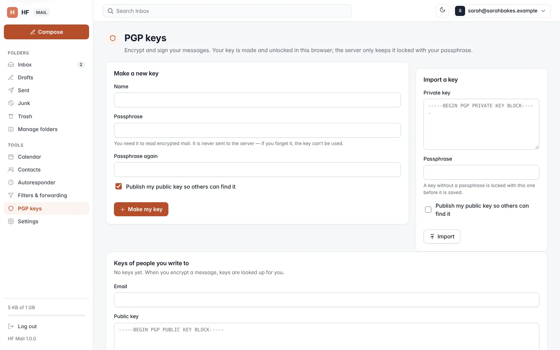Click the Import a key Passphrase field
The height and width of the screenshot is (350, 560).
(x=481, y=172)
